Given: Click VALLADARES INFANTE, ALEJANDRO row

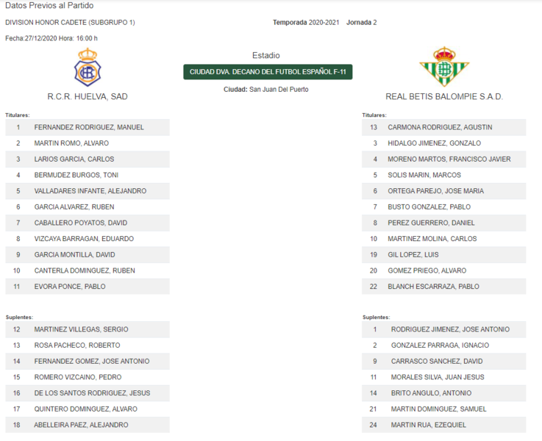Looking at the screenshot, I should pyautogui.click(x=88, y=191).
